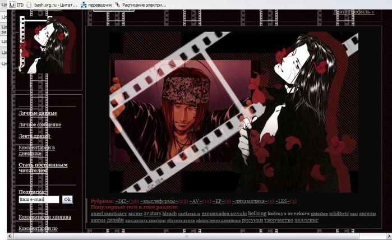Select the хеллсинг tag
The image size is (392, 240).
coord(306,220)
